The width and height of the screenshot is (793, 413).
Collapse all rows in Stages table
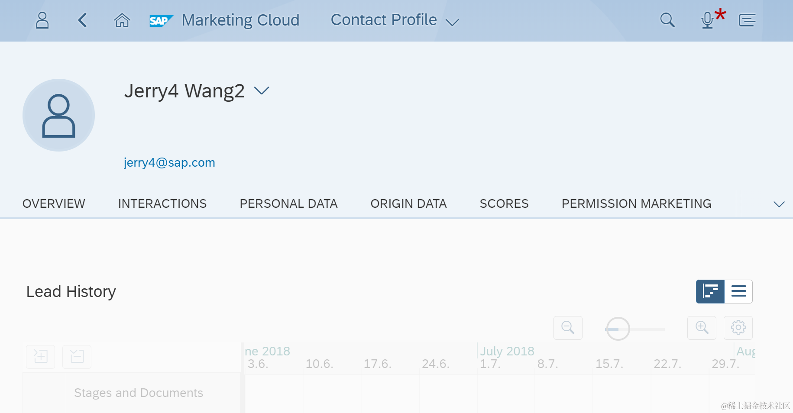tap(77, 357)
